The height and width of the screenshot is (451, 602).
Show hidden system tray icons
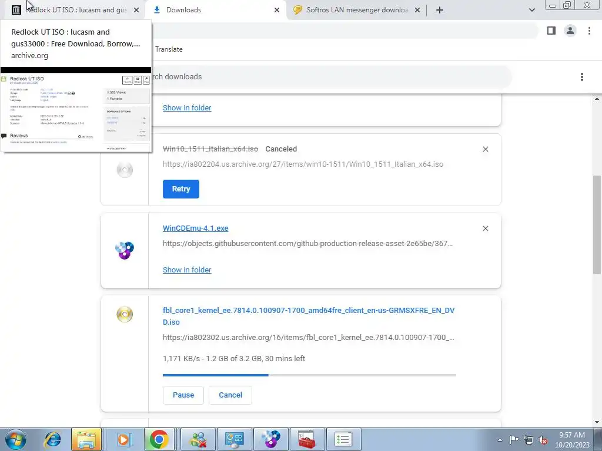(500, 440)
